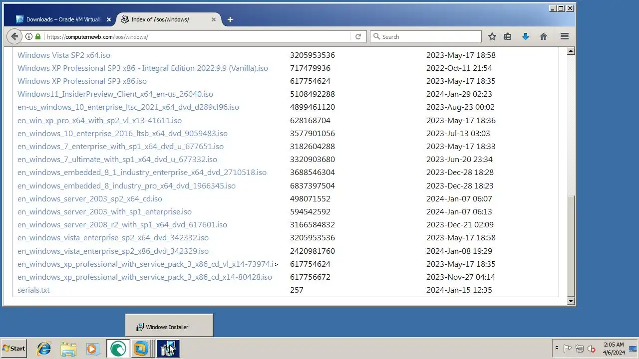Screen dimensions: 639x359
Task: Open the clock showing 2:05 AM
Action: pos(614,349)
